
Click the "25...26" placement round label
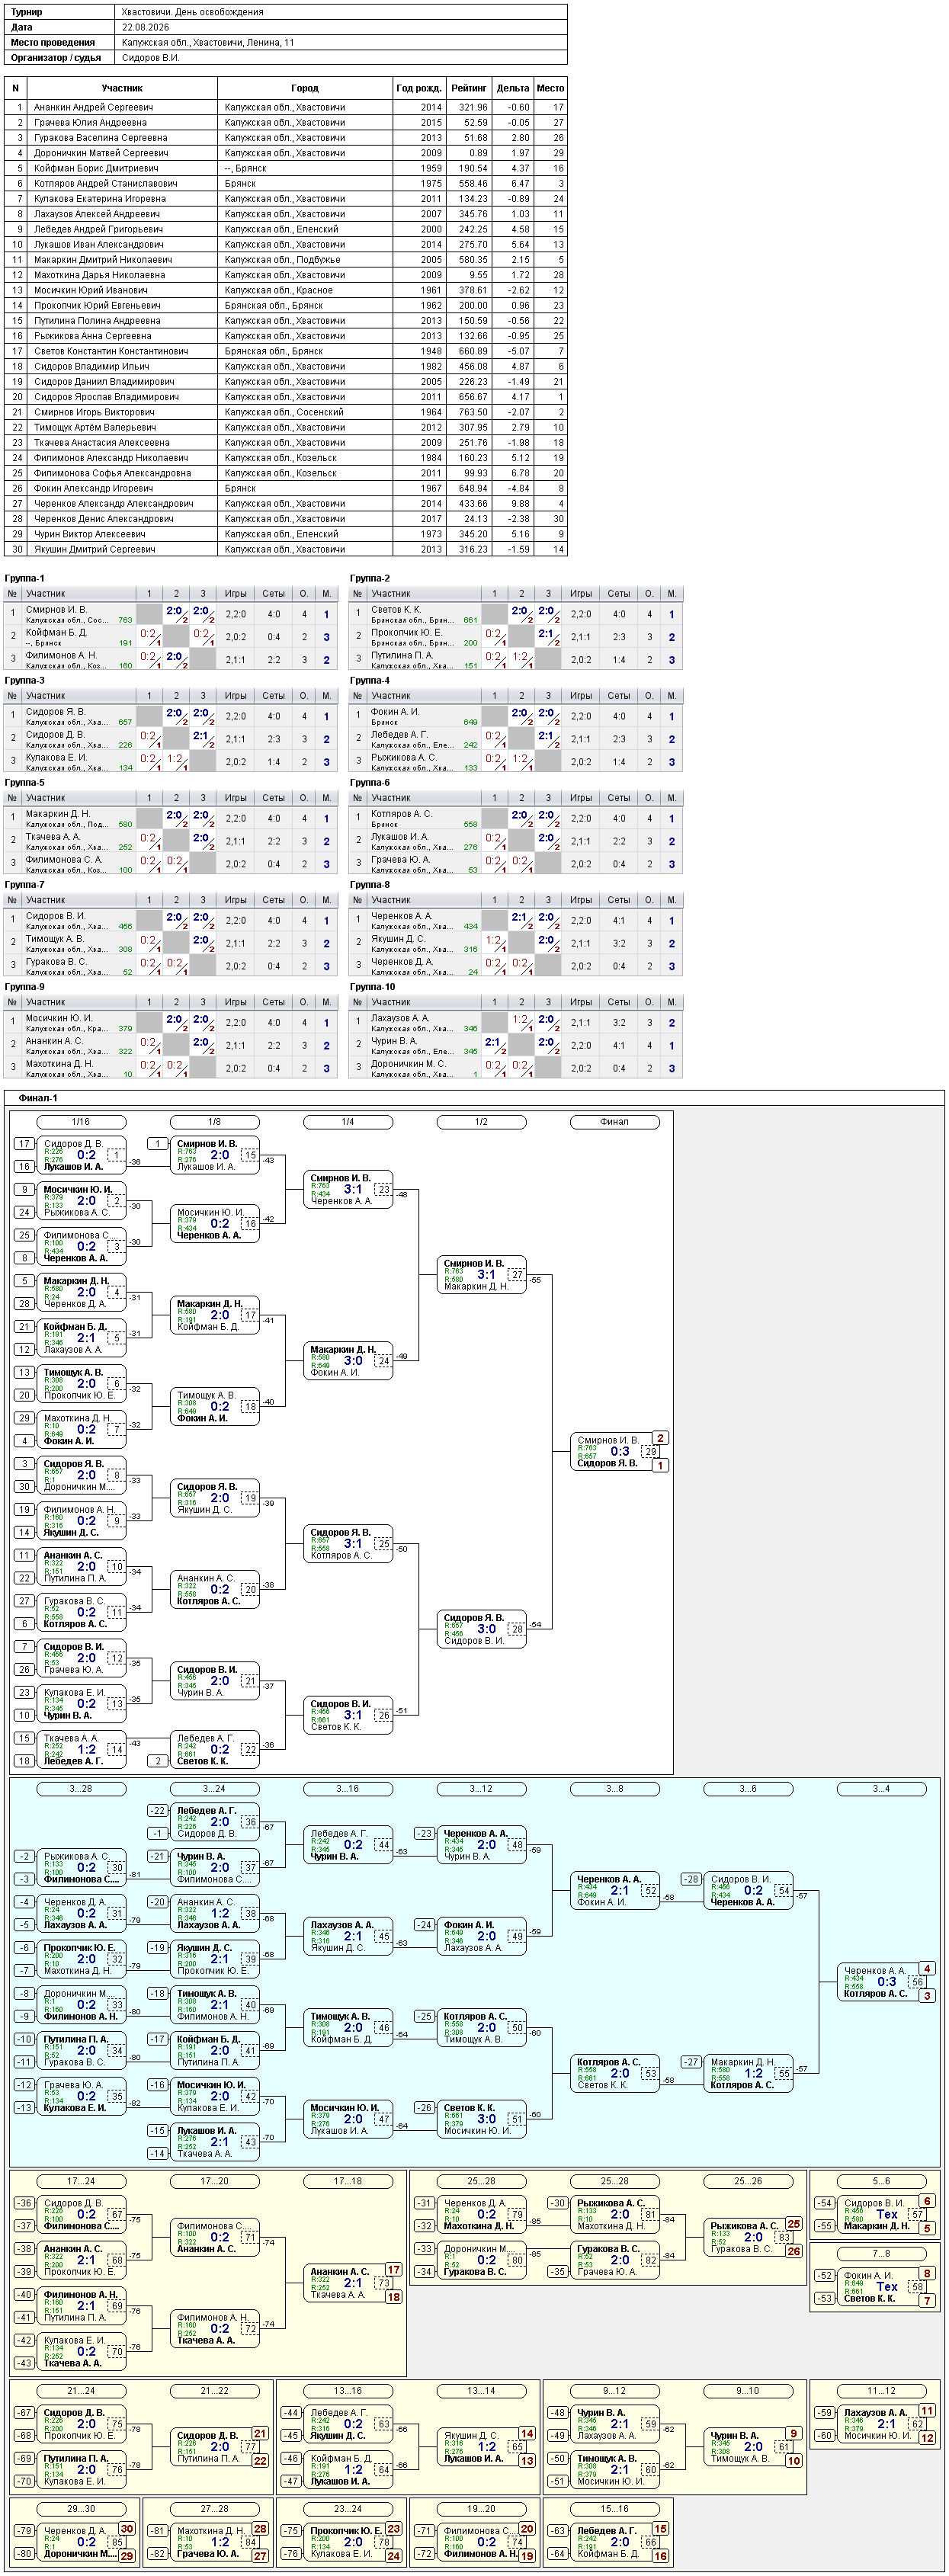[x=748, y=2180]
